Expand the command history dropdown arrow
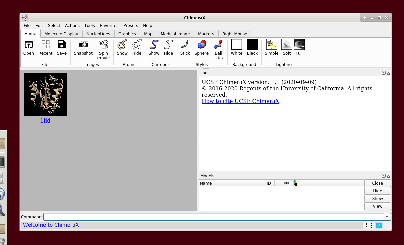 click(387, 217)
